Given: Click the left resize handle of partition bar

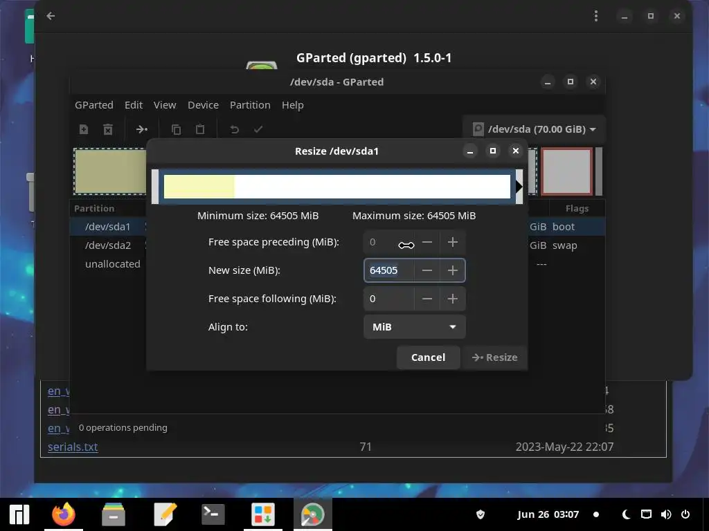Looking at the screenshot, I should 155,187.
